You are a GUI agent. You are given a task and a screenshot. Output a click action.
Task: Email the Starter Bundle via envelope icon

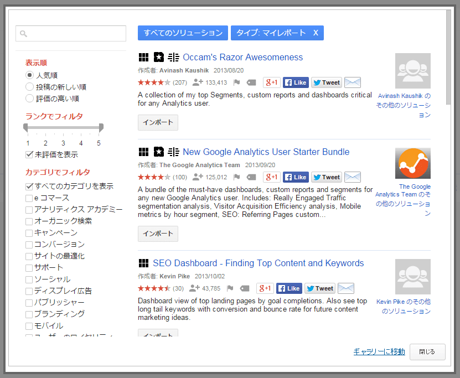[x=352, y=177]
